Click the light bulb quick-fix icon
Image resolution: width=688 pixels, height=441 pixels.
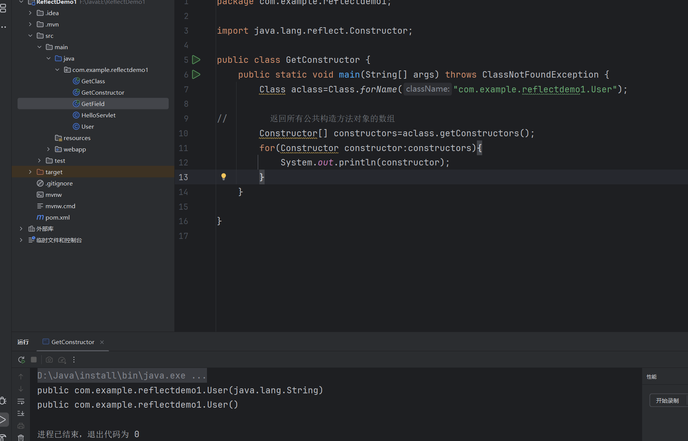pos(224,177)
